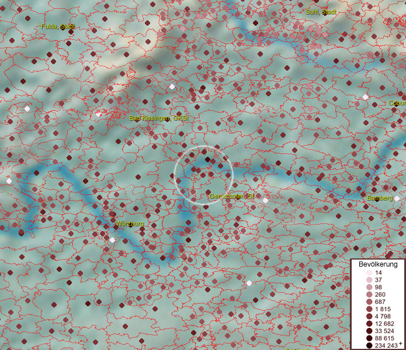Select the legend swatch for 88 615
Viewport: 406px width, 350px height.
[369, 338]
